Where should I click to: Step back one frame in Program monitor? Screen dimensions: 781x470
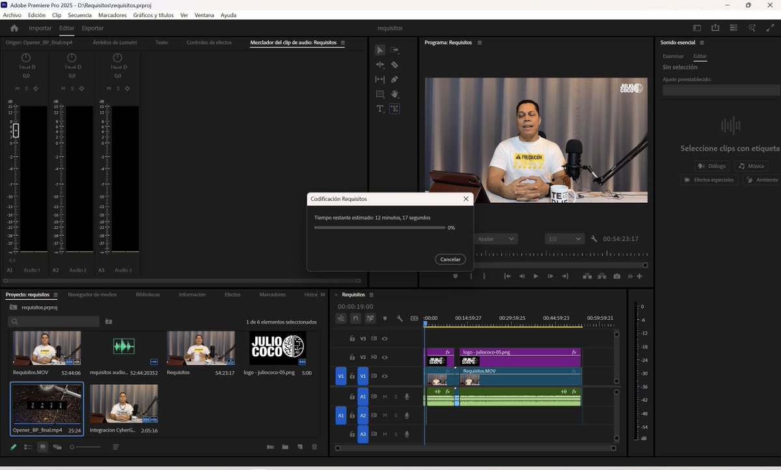521,276
